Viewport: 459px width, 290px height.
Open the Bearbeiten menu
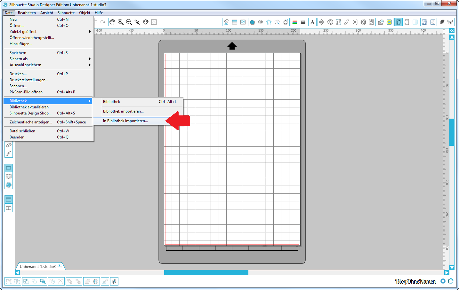point(27,13)
